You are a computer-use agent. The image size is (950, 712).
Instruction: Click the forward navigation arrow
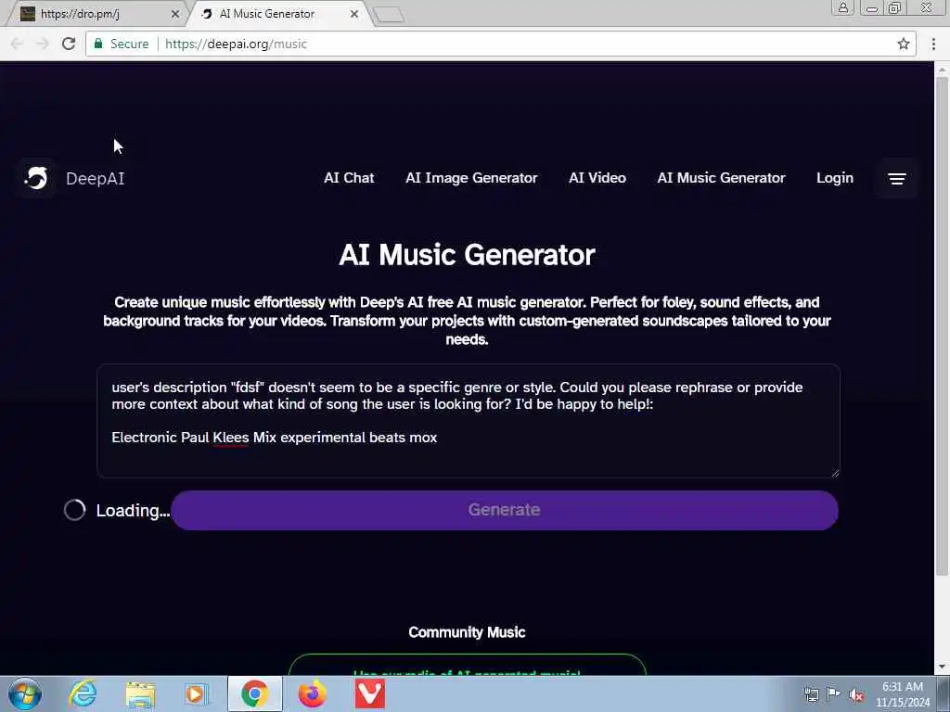[x=43, y=44]
